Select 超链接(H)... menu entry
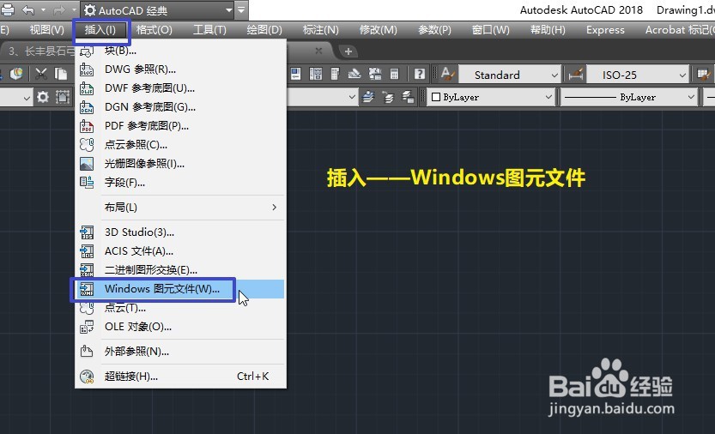Image resolution: width=715 pixels, height=434 pixels. pos(180,376)
